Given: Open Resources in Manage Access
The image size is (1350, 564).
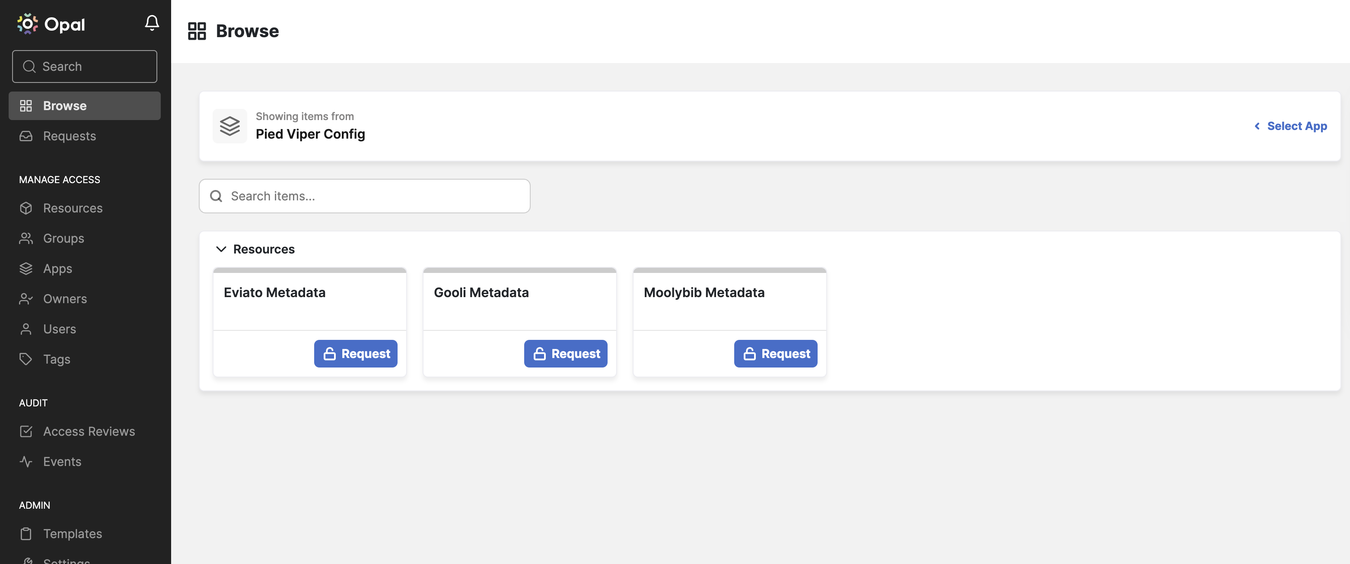Looking at the screenshot, I should 72,209.
